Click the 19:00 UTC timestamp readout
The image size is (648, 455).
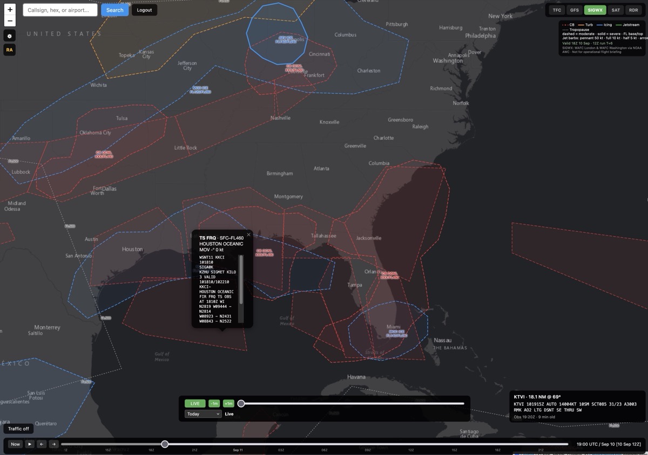tap(610, 444)
